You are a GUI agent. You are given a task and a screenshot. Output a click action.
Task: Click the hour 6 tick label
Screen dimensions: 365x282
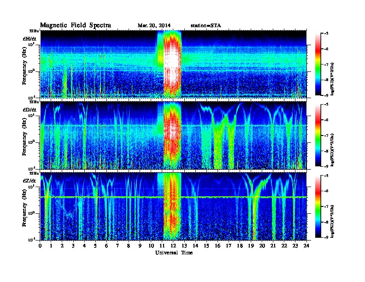pyautogui.click(x=106, y=246)
